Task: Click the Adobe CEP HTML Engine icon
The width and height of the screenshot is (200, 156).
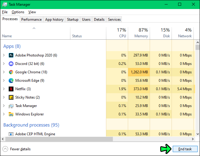Action: coord(11,134)
